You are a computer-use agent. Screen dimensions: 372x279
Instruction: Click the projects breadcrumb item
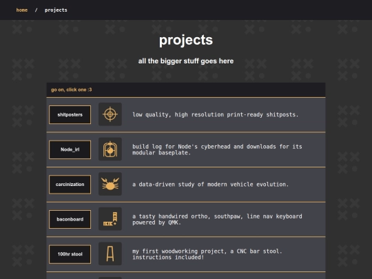point(56,10)
